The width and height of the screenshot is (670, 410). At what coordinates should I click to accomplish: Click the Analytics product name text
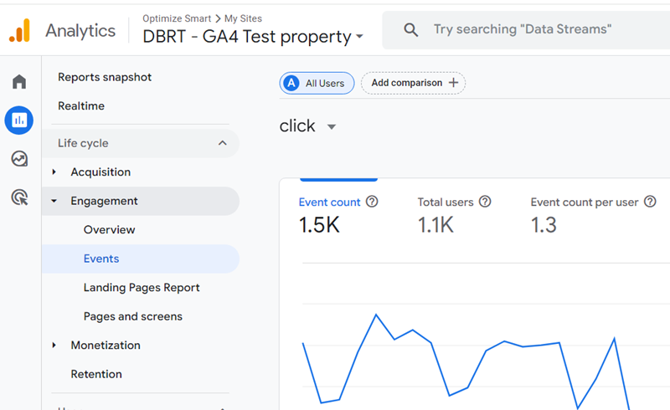(80, 31)
